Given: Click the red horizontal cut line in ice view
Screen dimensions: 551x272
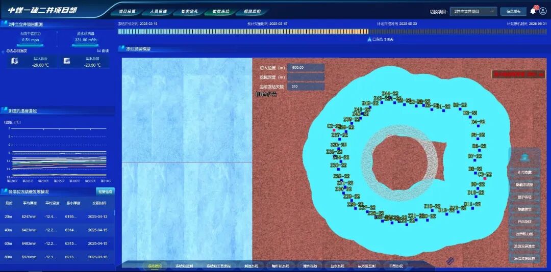Looking at the screenshot, I should tap(187, 162).
